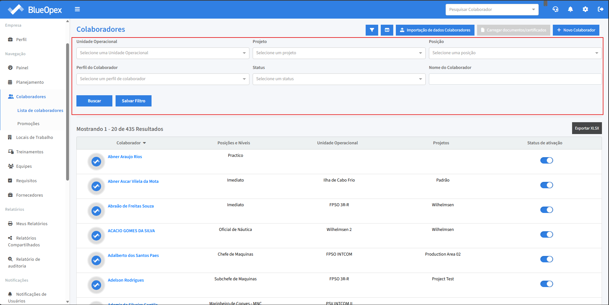The height and width of the screenshot is (305, 609).
Task: Click the Fornecedores briefcase icon
Action: click(10, 195)
